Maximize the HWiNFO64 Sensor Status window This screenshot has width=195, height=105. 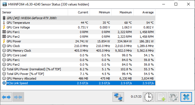point(176,4)
